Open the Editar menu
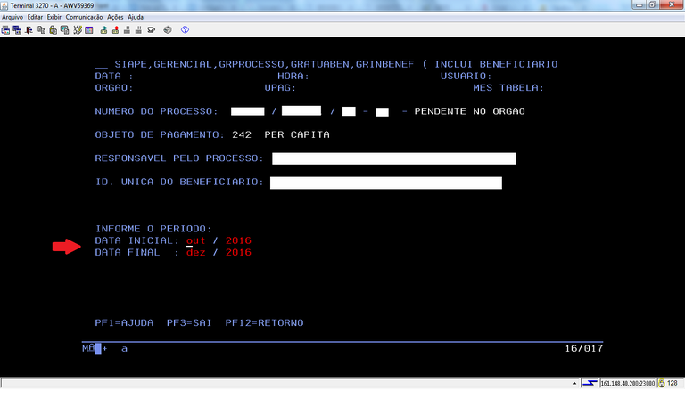This screenshot has height=406, width=685. click(x=35, y=17)
